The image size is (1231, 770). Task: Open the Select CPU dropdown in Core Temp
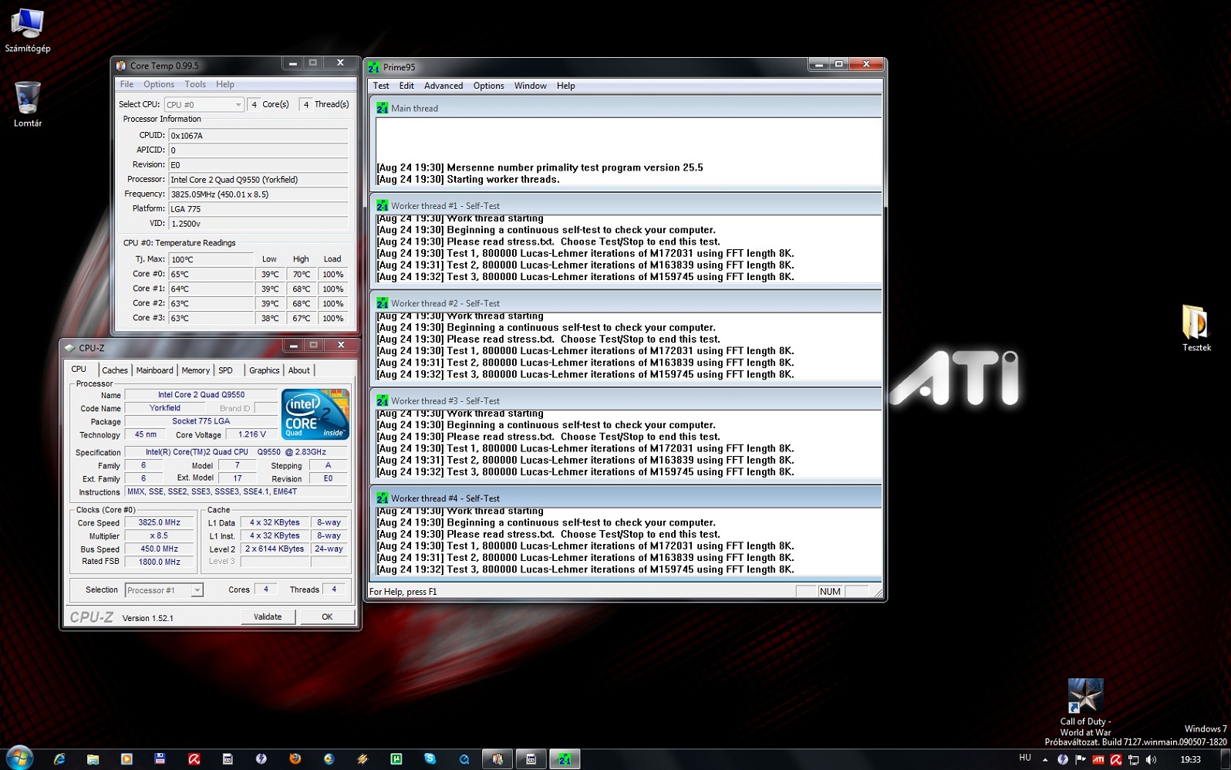tap(204, 104)
